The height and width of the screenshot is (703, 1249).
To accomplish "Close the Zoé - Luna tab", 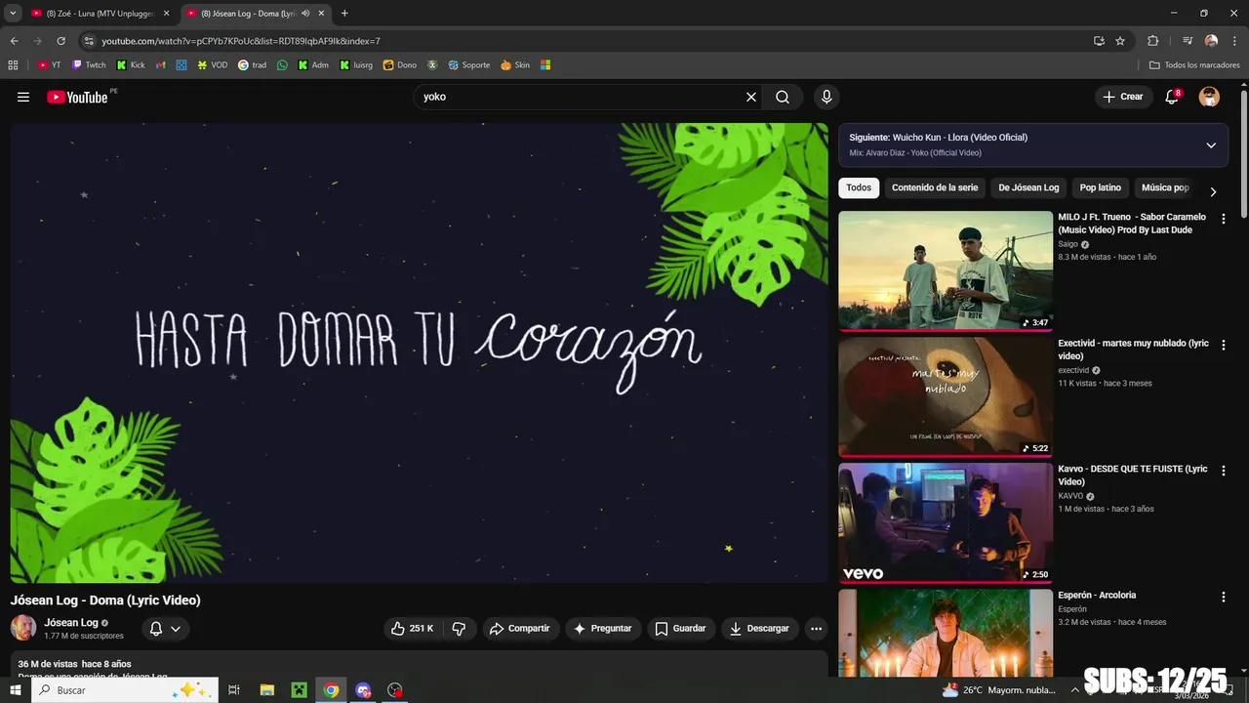I will [166, 14].
